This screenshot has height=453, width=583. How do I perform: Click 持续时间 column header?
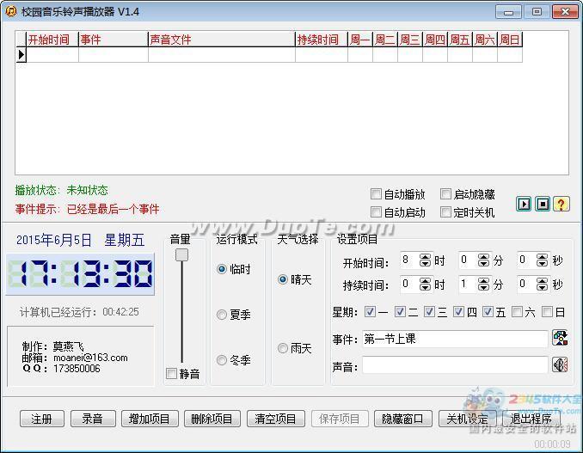[322, 40]
